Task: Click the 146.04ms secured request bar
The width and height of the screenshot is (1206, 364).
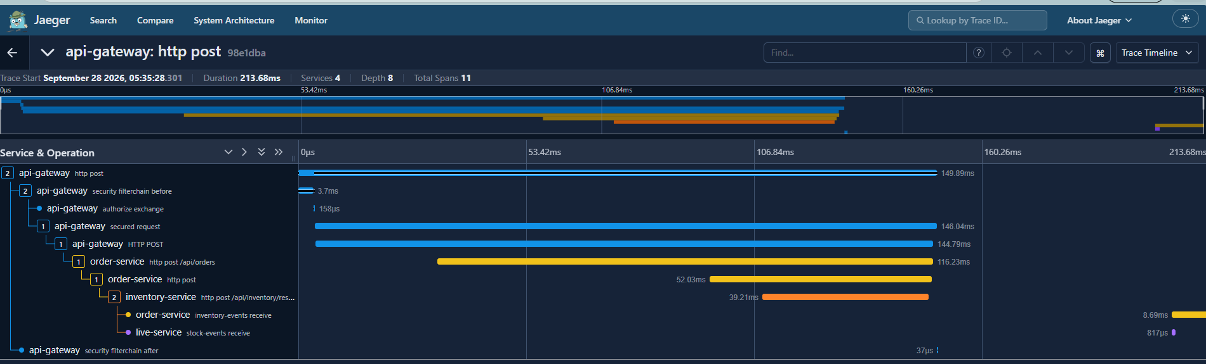Action: coord(626,226)
